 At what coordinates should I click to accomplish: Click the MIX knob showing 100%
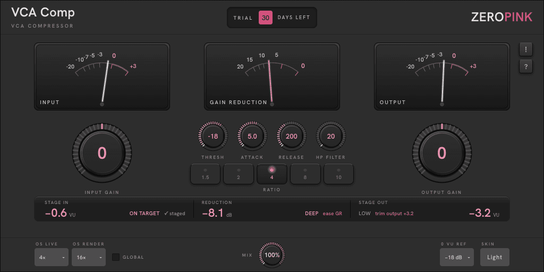tap(272, 255)
